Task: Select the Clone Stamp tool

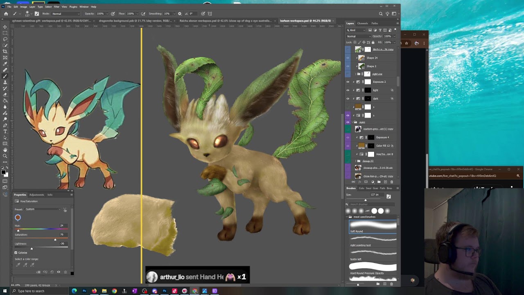Action: pos(5,82)
